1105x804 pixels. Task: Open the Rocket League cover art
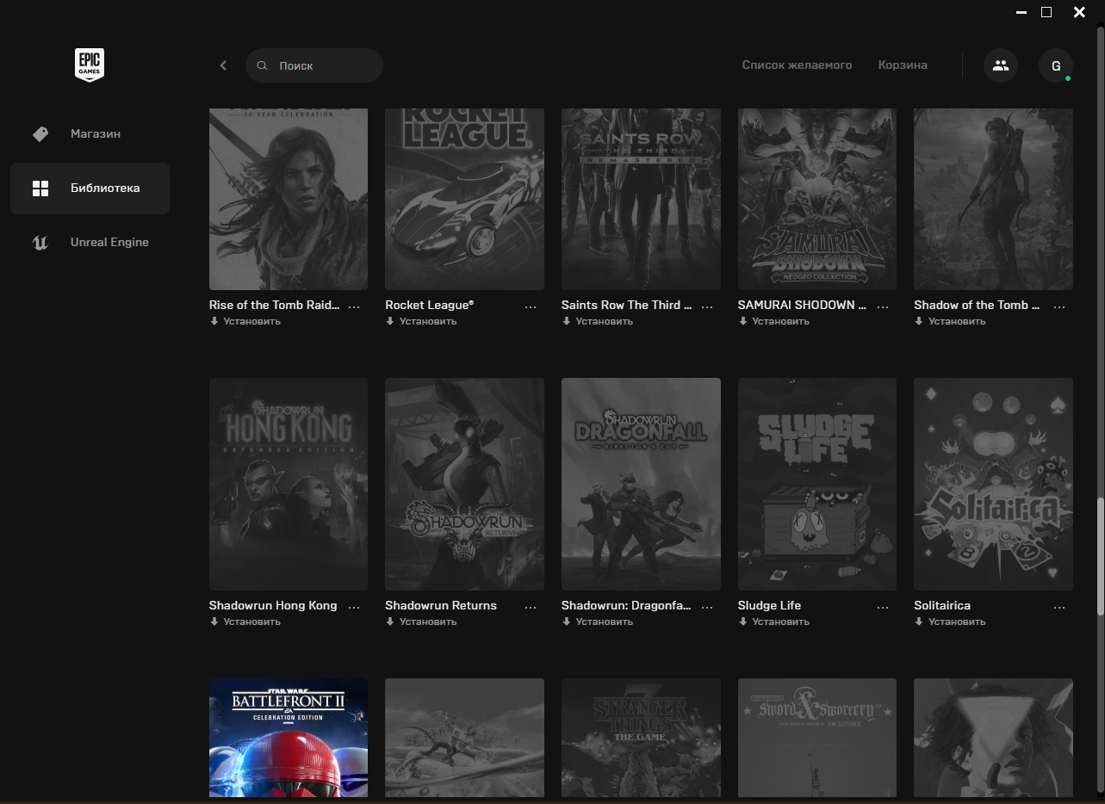[x=464, y=199]
